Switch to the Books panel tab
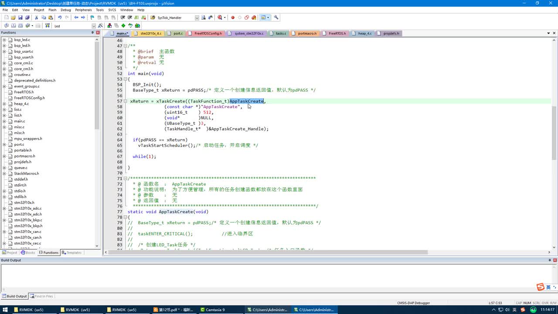Image resolution: width=558 pixels, height=314 pixels. 28,253
